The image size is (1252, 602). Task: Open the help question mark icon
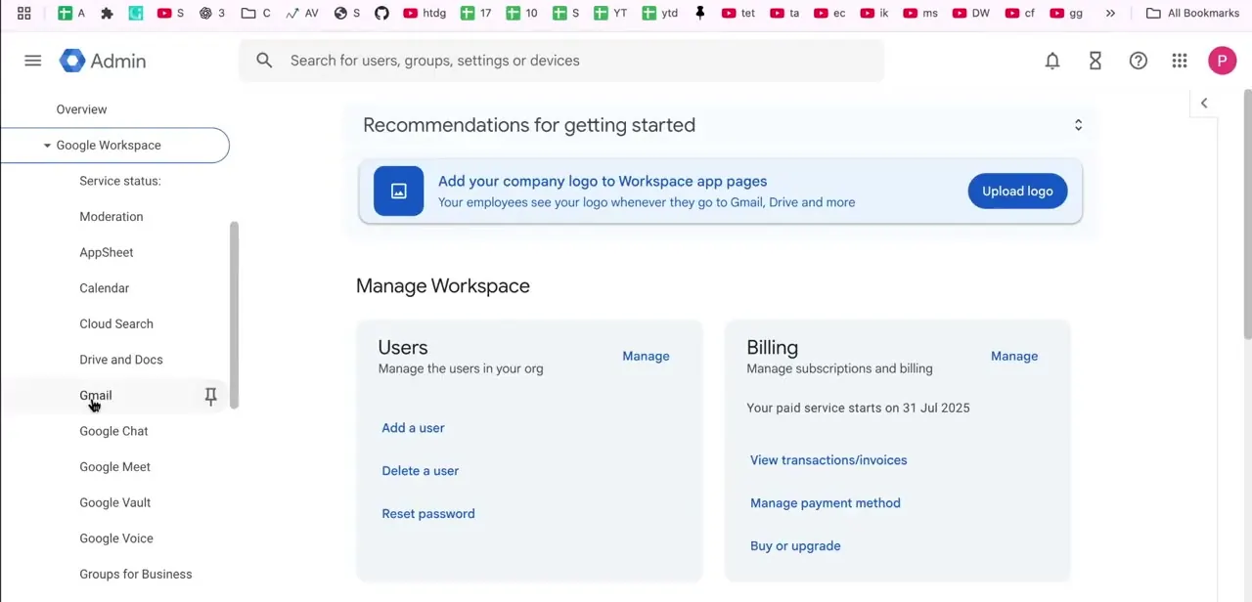pos(1139,61)
